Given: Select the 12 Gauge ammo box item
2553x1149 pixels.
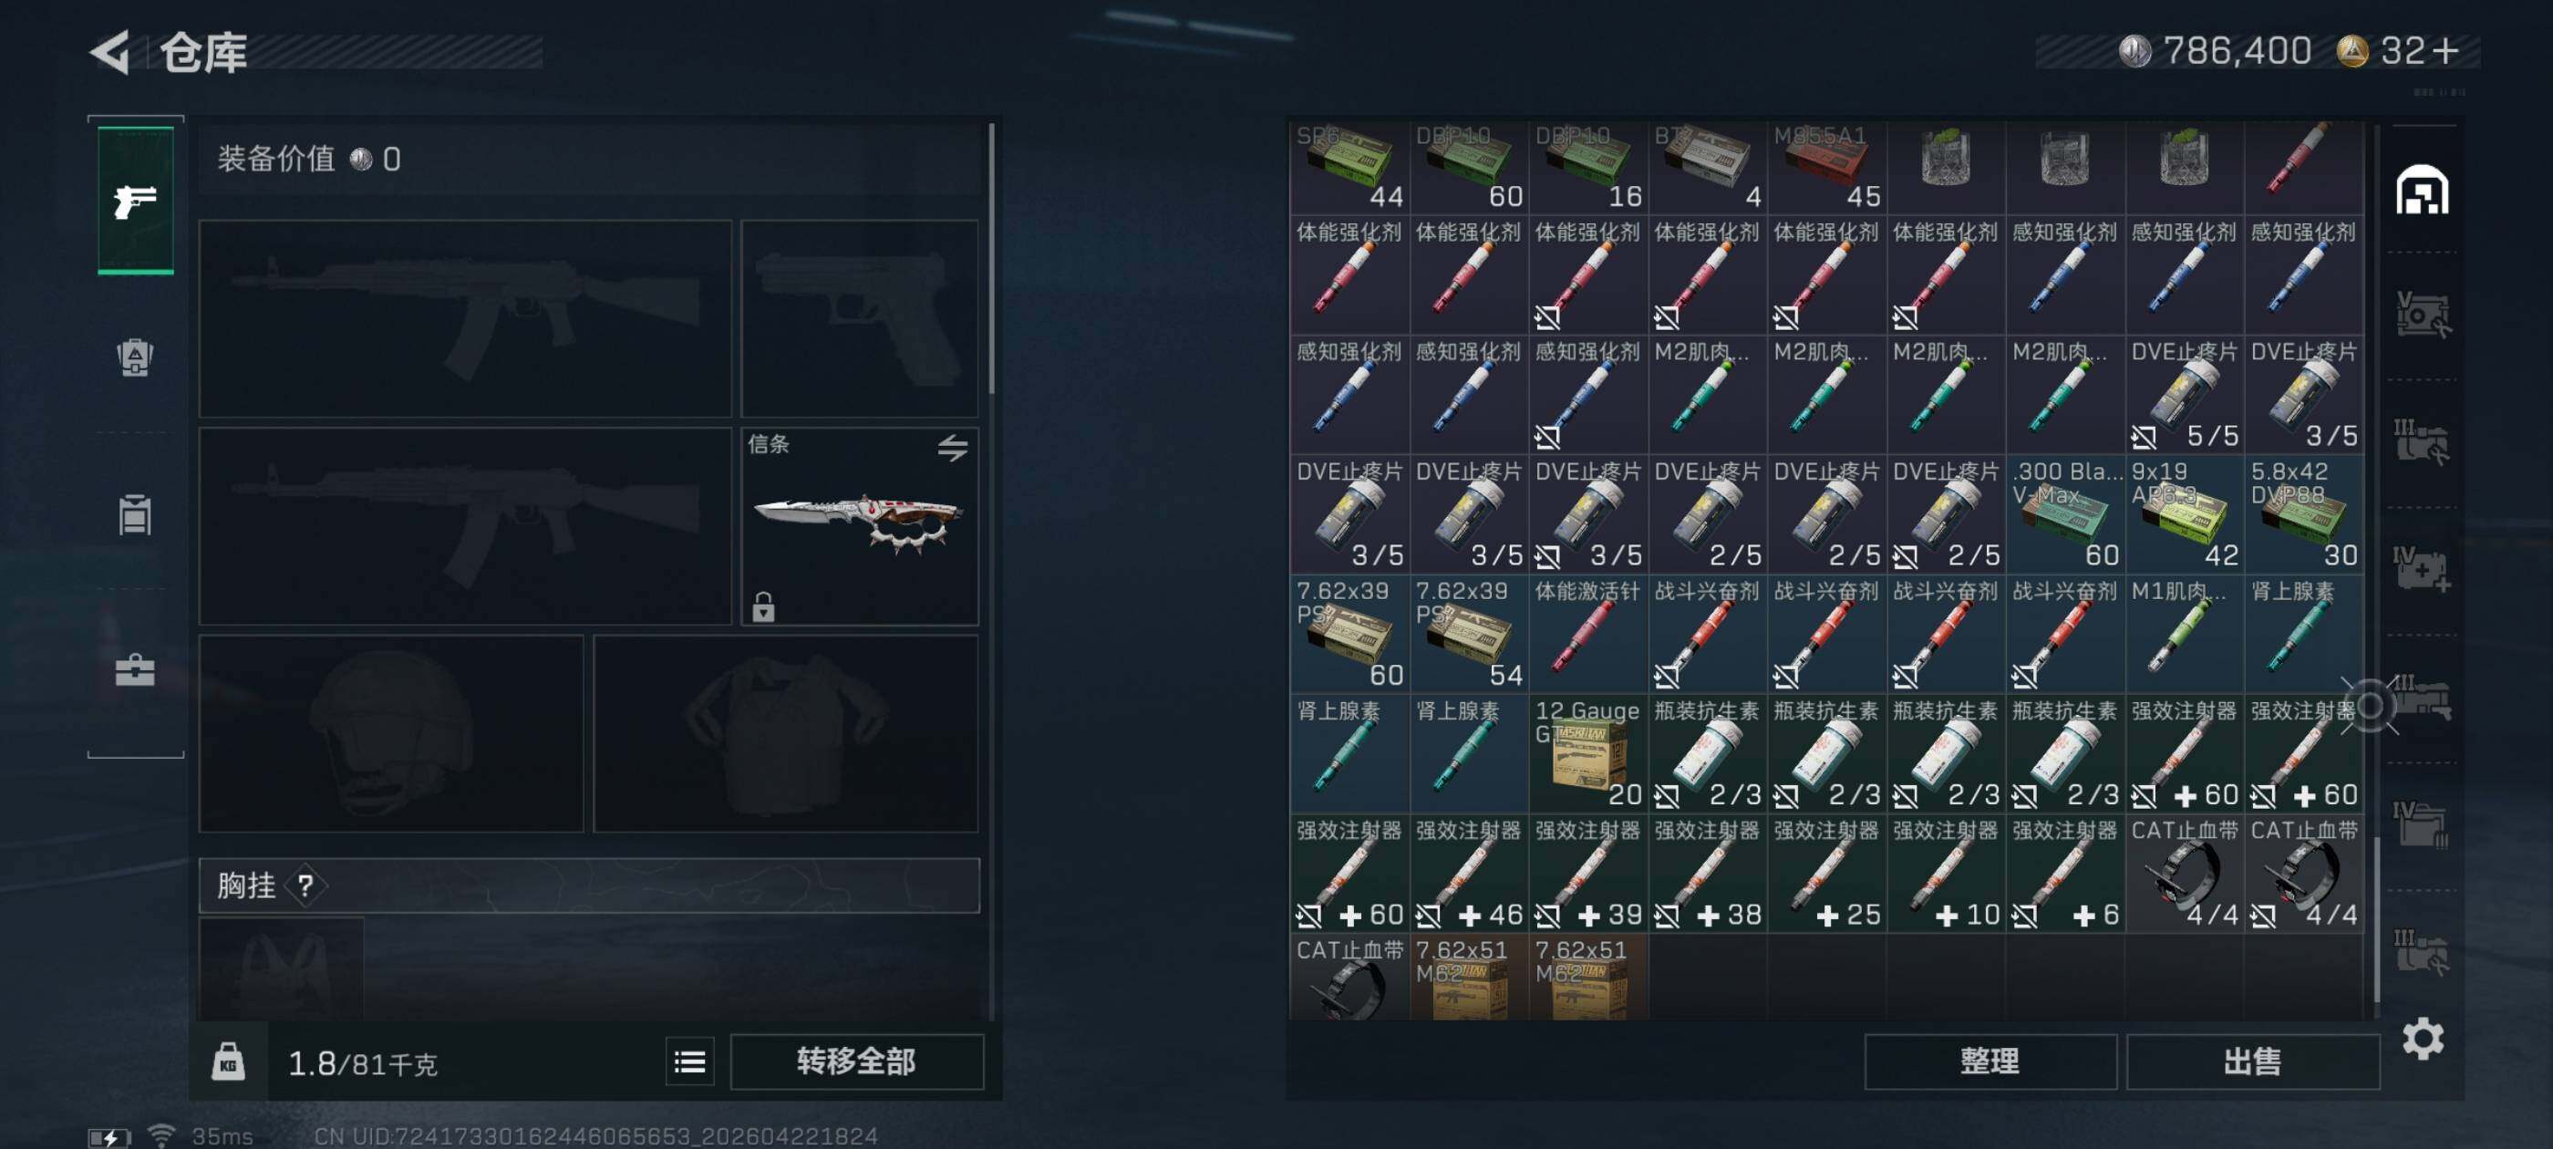Looking at the screenshot, I should coord(1587,753).
